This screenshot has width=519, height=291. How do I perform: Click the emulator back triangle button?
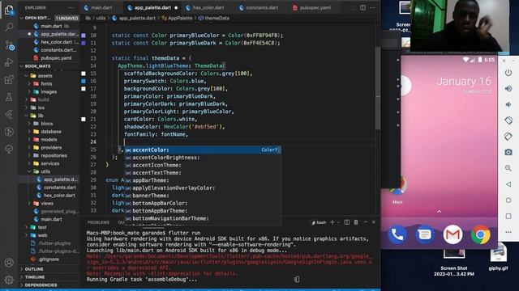point(508,184)
